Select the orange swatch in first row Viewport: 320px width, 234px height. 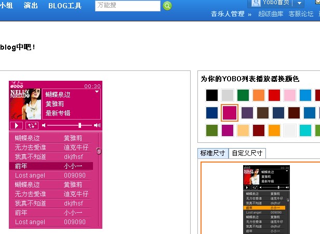(x=259, y=95)
